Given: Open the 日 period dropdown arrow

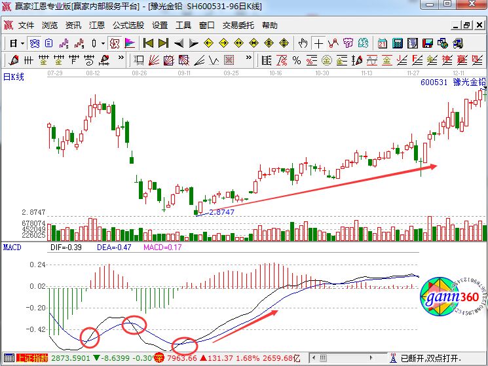Looking at the screenshot, I should pyautogui.click(x=22, y=43).
